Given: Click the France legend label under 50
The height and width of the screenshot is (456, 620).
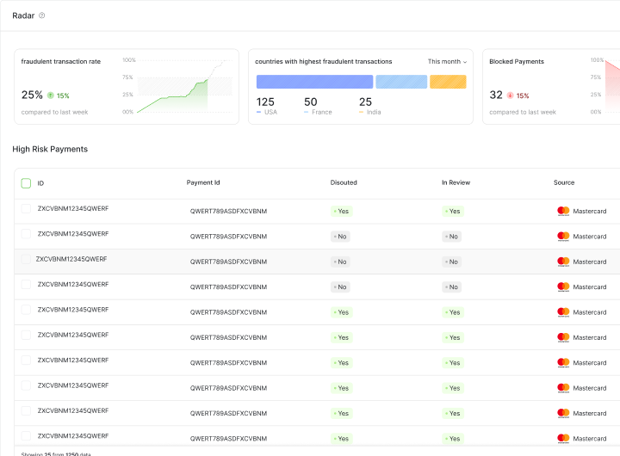Looking at the screenshot, I should 322,112.
